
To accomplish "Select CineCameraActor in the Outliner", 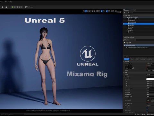I will click(133, 19).
